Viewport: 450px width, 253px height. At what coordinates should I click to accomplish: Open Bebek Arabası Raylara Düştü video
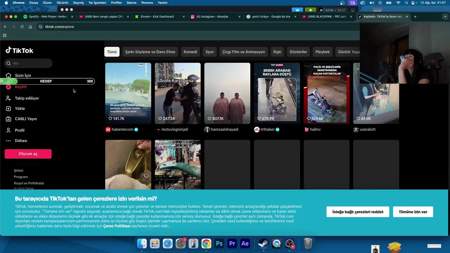277,93
